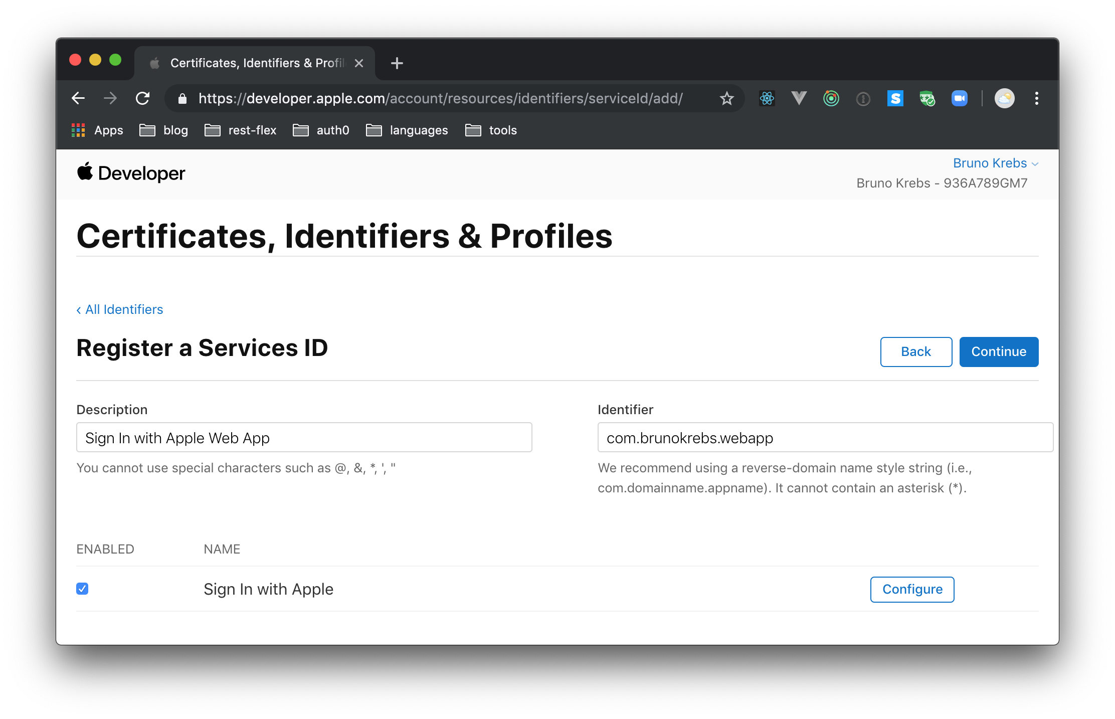Click the Back button

916,352
